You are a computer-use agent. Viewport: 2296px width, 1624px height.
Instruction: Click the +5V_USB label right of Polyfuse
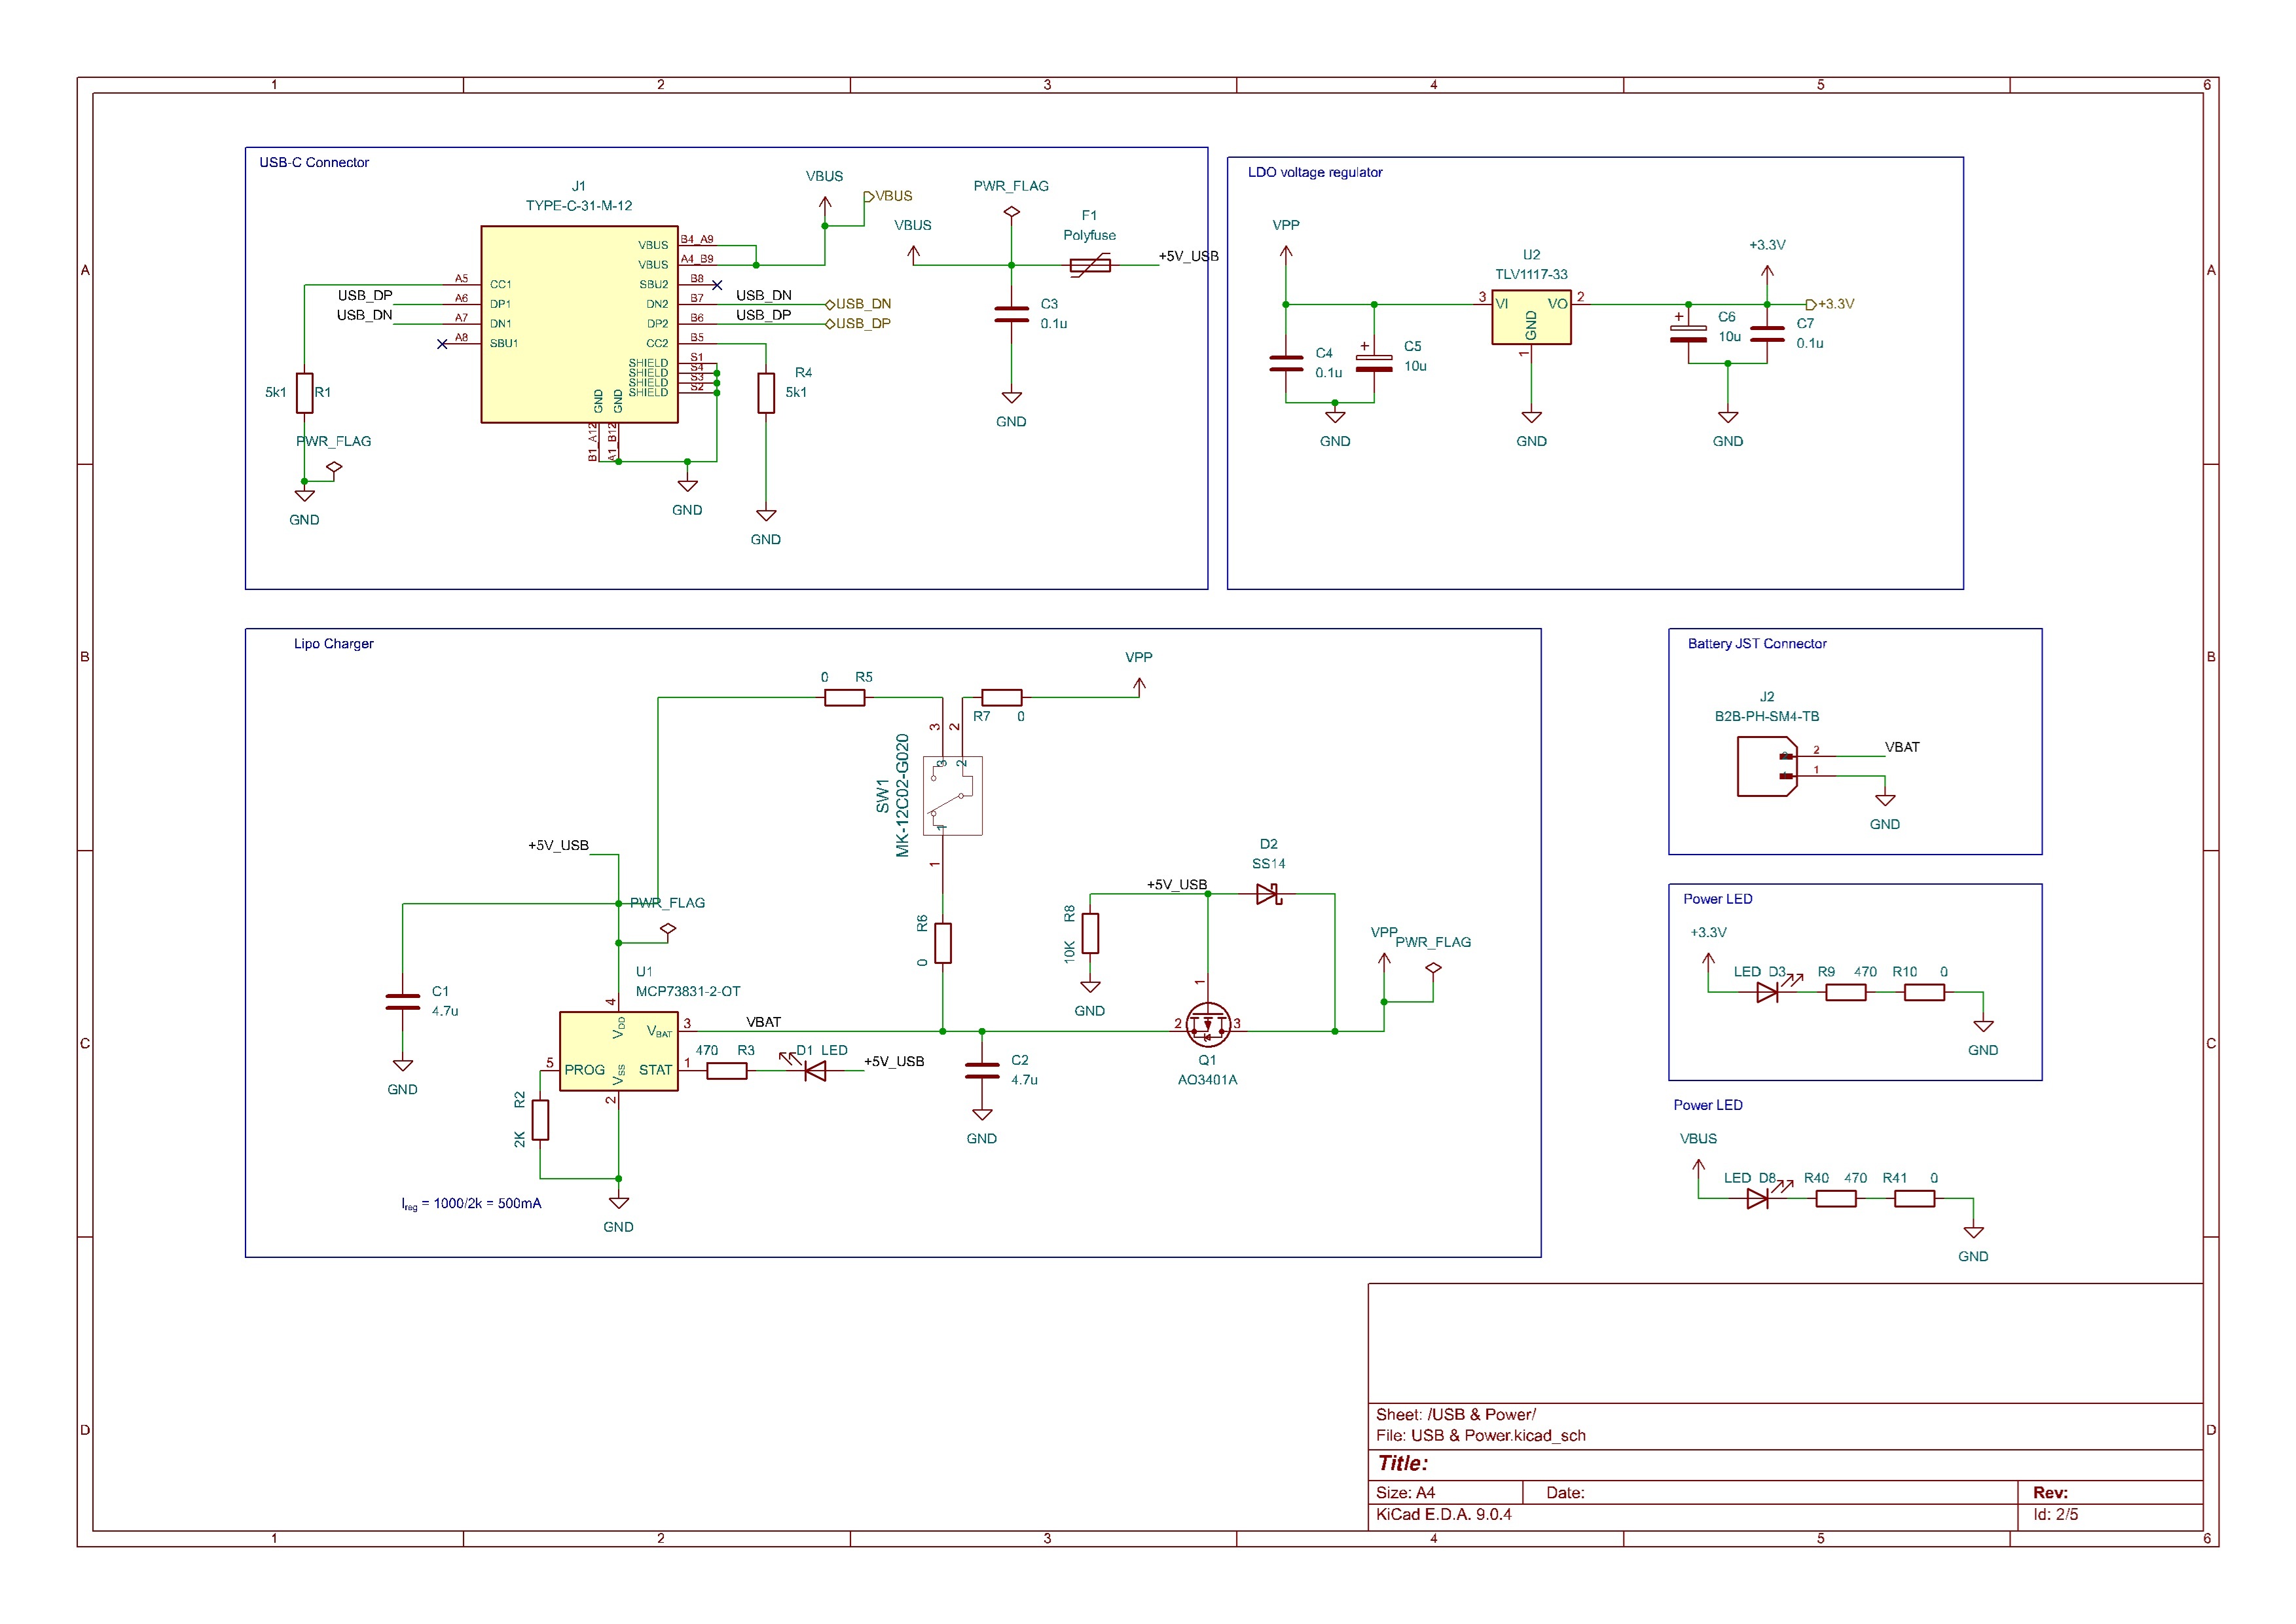[x=1189, y=257]
